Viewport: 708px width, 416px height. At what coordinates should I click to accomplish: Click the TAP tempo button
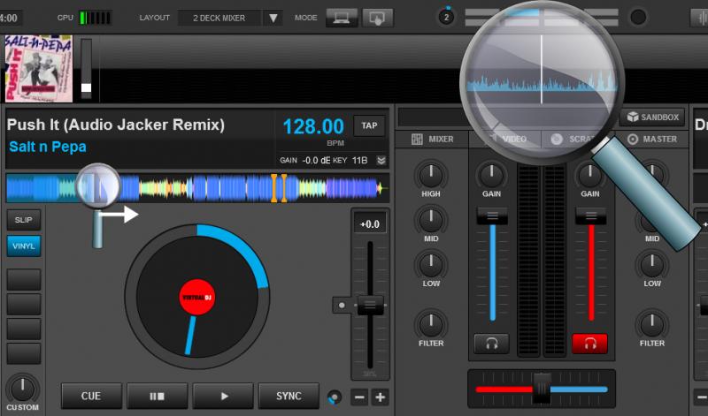click(369, 125)
